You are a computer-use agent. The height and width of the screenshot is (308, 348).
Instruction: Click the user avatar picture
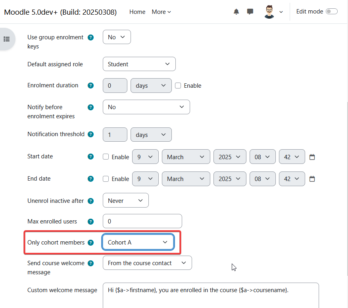tap(269, 12)
